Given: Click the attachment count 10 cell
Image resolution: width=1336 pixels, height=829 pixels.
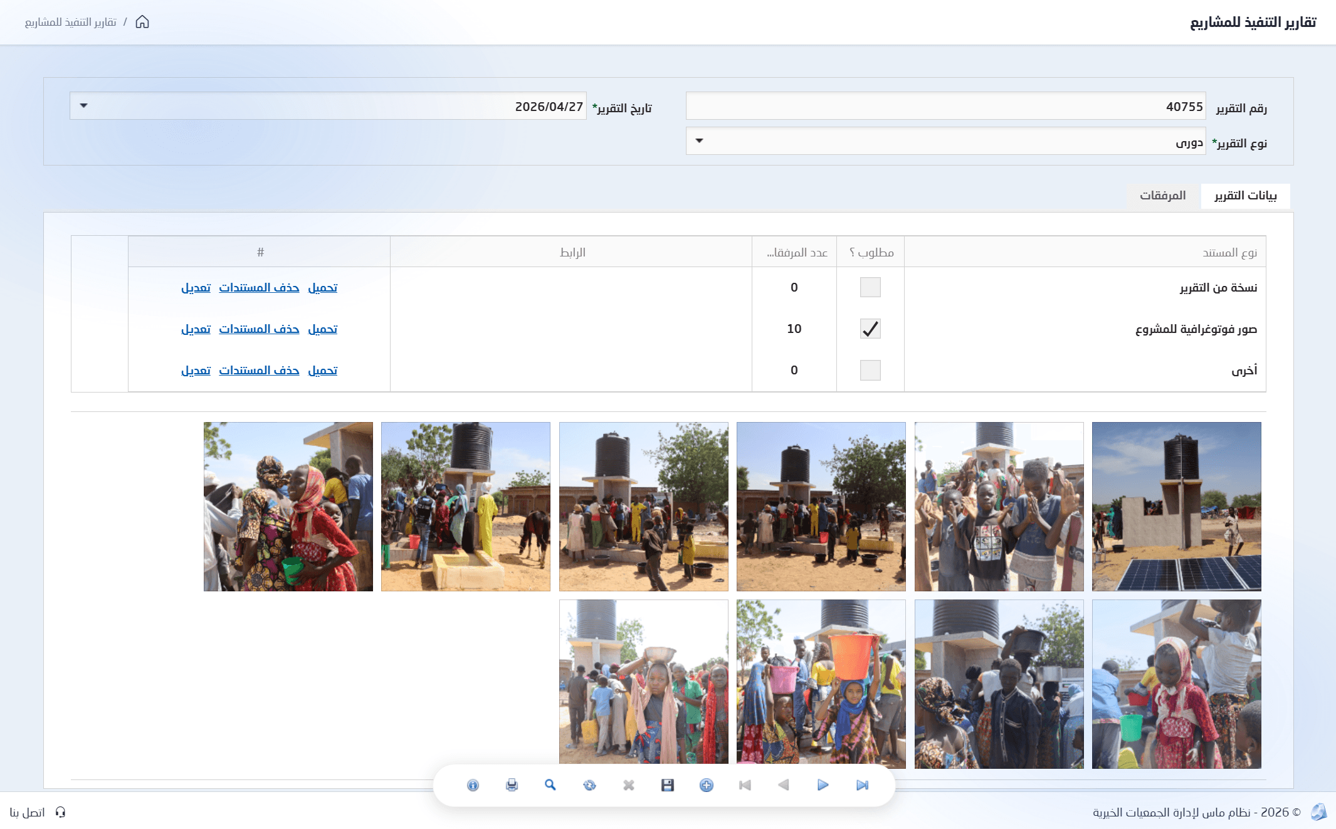Looking at the screenshot, I should pyautogui.click(x=794, y=329).
